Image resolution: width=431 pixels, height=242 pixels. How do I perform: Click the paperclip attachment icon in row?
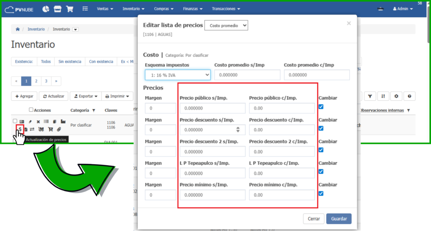click(x=59, y=129)
